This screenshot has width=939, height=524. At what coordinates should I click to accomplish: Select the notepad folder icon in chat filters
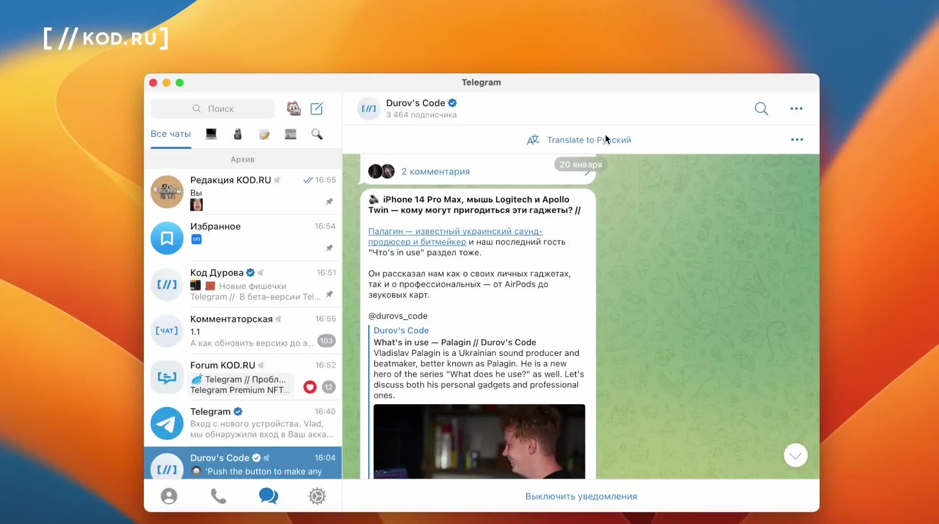tap(264, 134)
